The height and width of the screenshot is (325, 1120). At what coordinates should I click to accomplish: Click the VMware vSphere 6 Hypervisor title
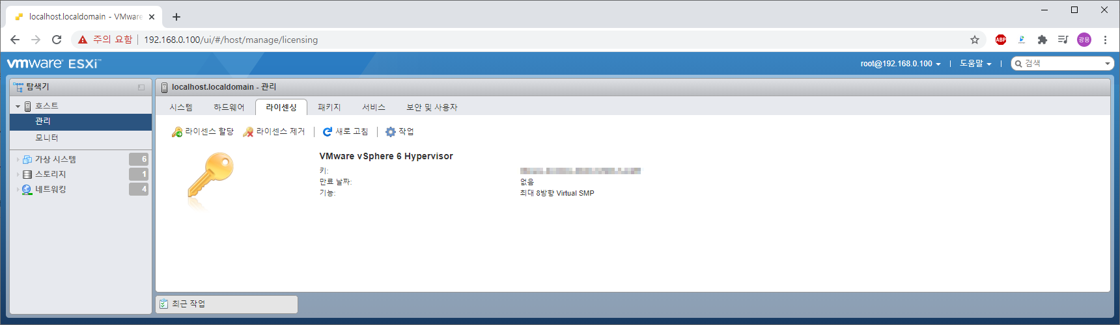coord(386,157)
